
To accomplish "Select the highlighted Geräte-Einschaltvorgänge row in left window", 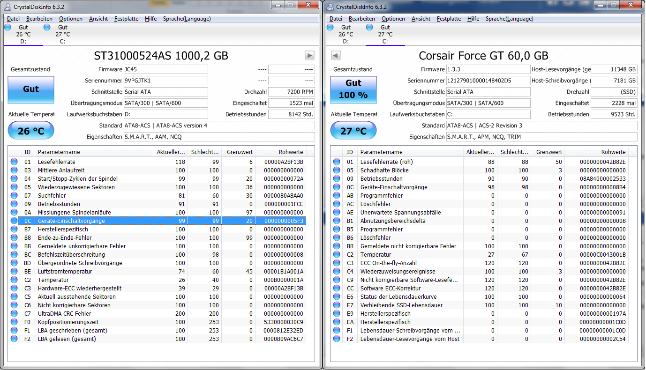I will coord(158,221).
